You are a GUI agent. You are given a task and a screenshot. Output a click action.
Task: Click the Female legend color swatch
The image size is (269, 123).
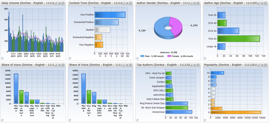coord(169,56)
